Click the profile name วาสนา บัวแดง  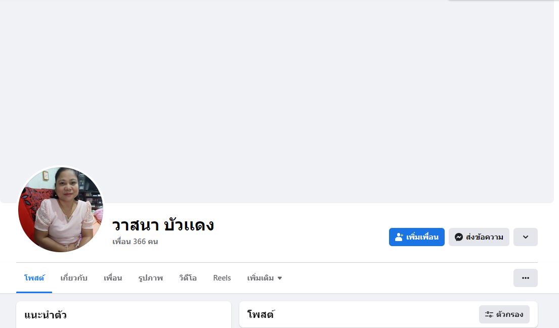pyautogui.click(x=163, y=225)
